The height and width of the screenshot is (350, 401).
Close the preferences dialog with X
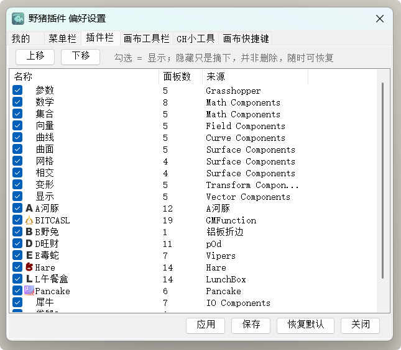380,19
